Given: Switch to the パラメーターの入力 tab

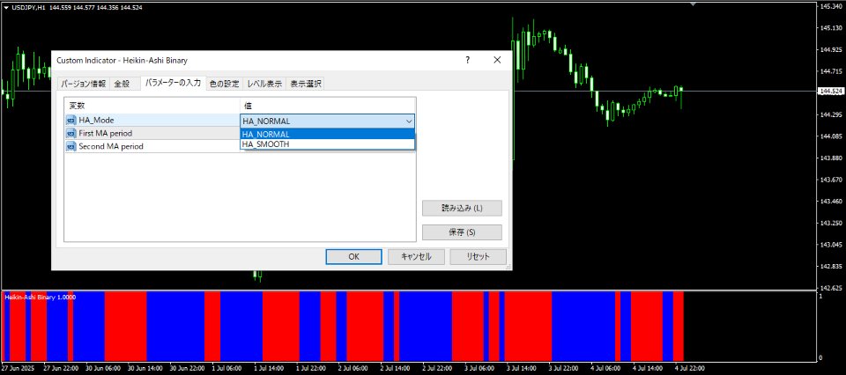Looking at the screenshot, I should pos(173,83).
